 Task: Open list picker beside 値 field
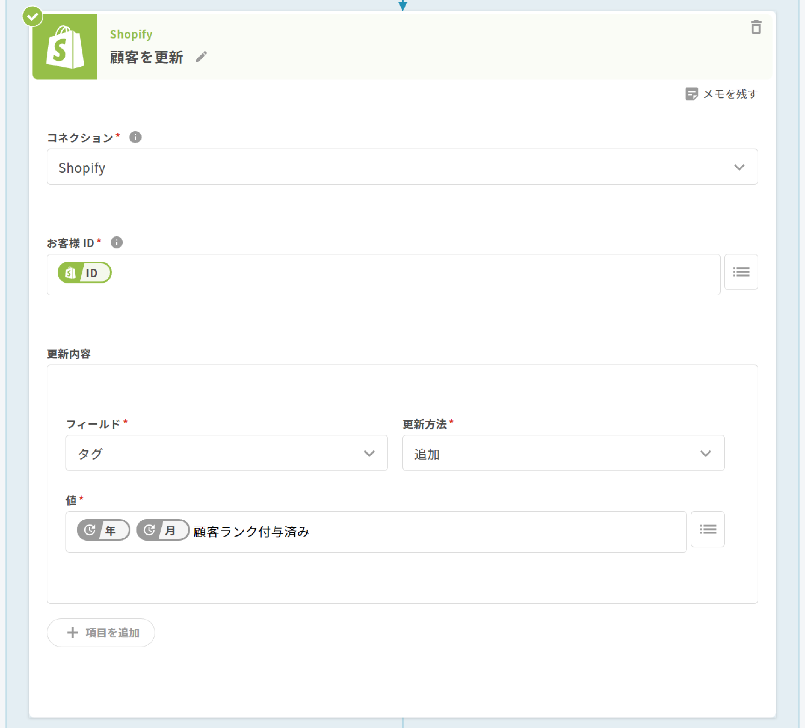pos(707,529)
